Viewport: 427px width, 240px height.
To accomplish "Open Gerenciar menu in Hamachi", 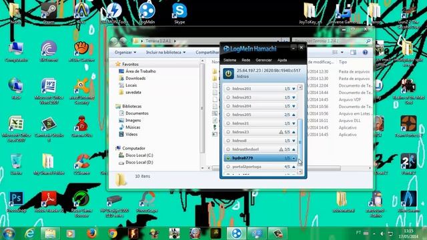I will click(x=264, y=60).
